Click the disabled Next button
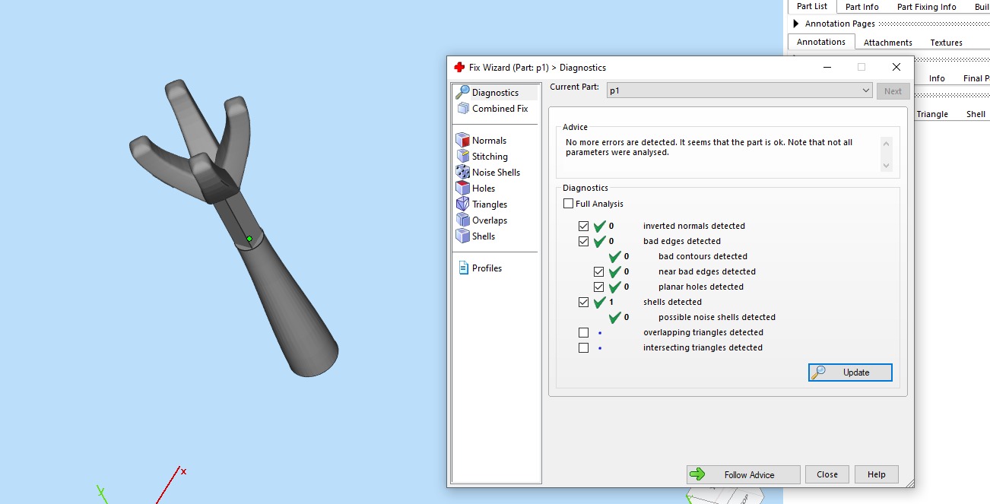 pyautogui.click(x=893, y=91)
